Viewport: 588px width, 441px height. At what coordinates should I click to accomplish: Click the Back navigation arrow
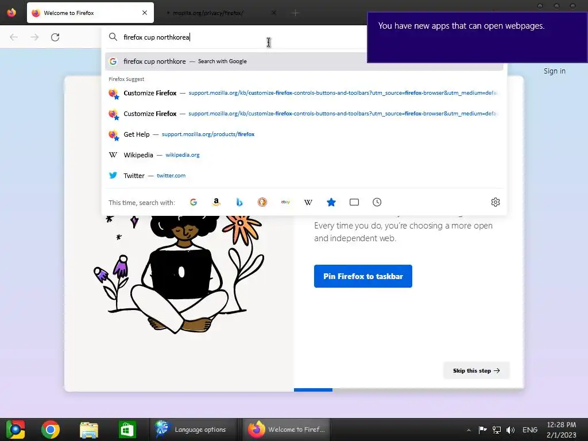pos(14,37)
